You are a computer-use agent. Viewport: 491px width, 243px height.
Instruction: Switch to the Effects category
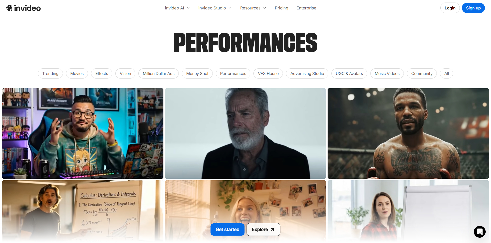coord(102,73)
